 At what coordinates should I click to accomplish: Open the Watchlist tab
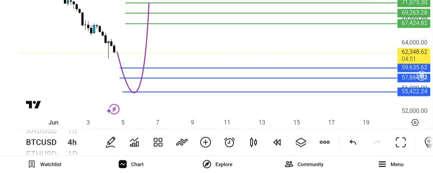45,164
